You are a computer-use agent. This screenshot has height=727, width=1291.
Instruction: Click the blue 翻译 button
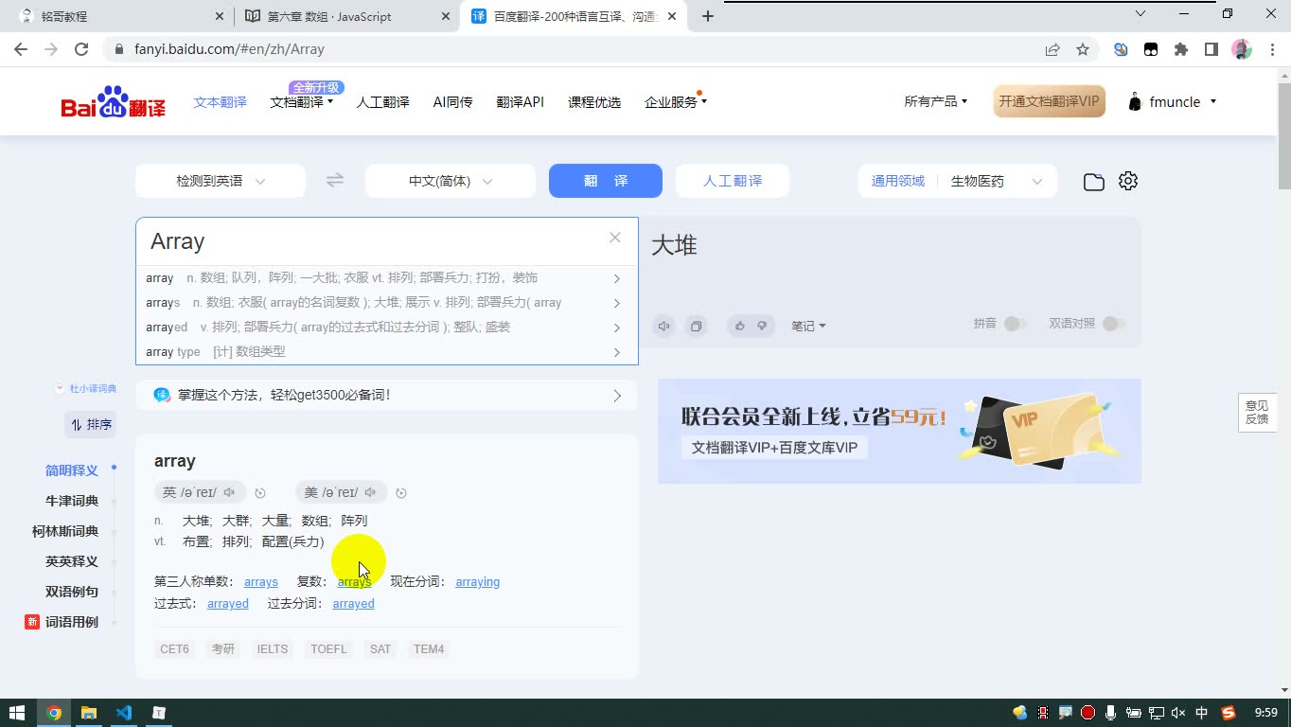pos(606,181)
